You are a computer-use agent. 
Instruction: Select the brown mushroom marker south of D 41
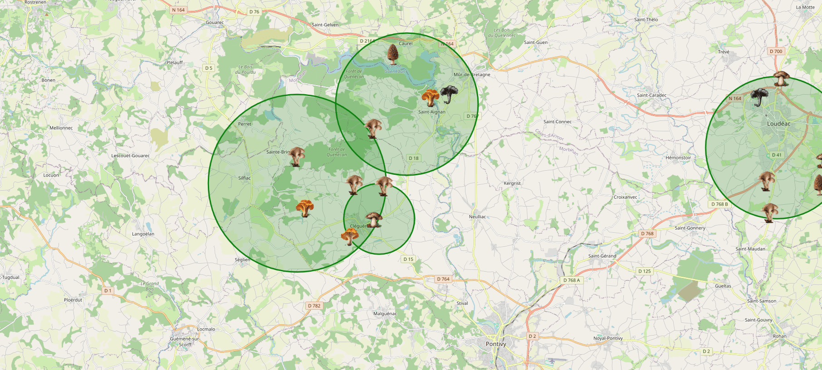(767, 181)
